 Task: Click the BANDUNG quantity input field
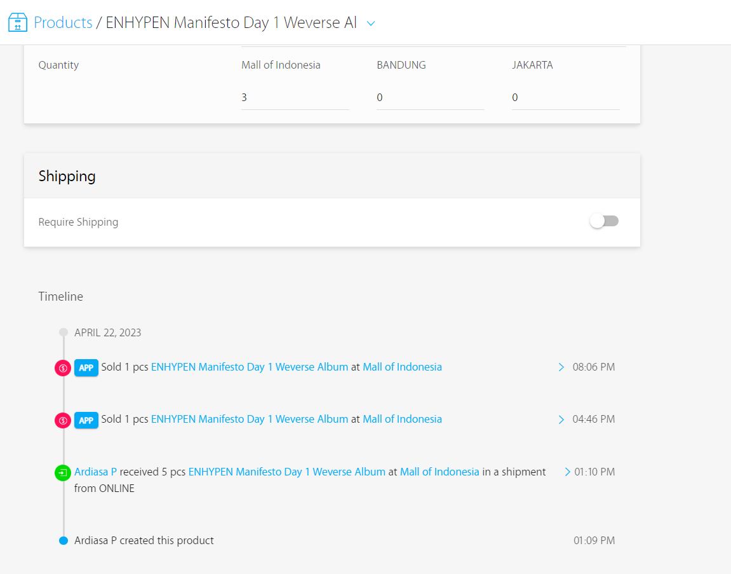pos(430,98)
